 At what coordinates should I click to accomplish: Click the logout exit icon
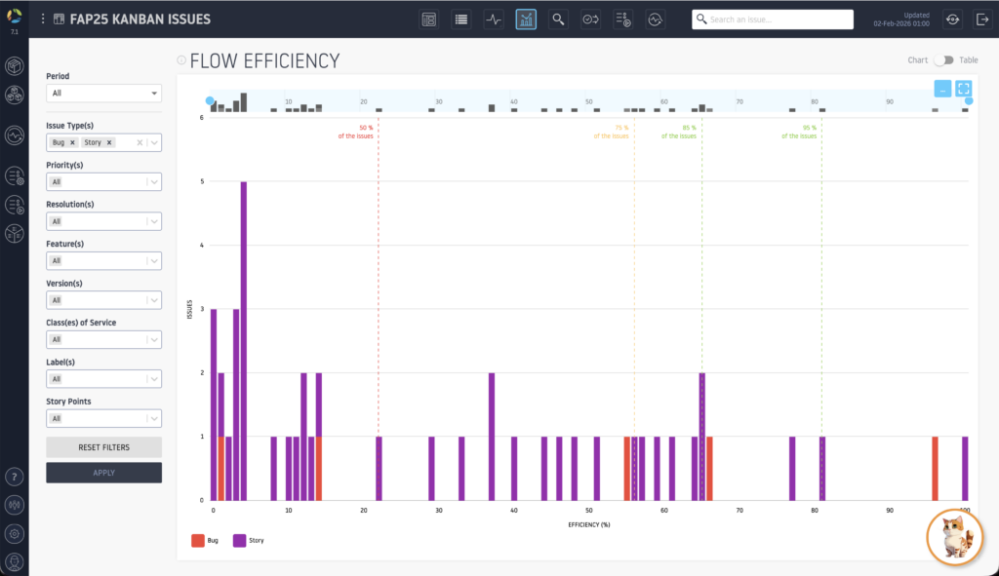point(981,19)
